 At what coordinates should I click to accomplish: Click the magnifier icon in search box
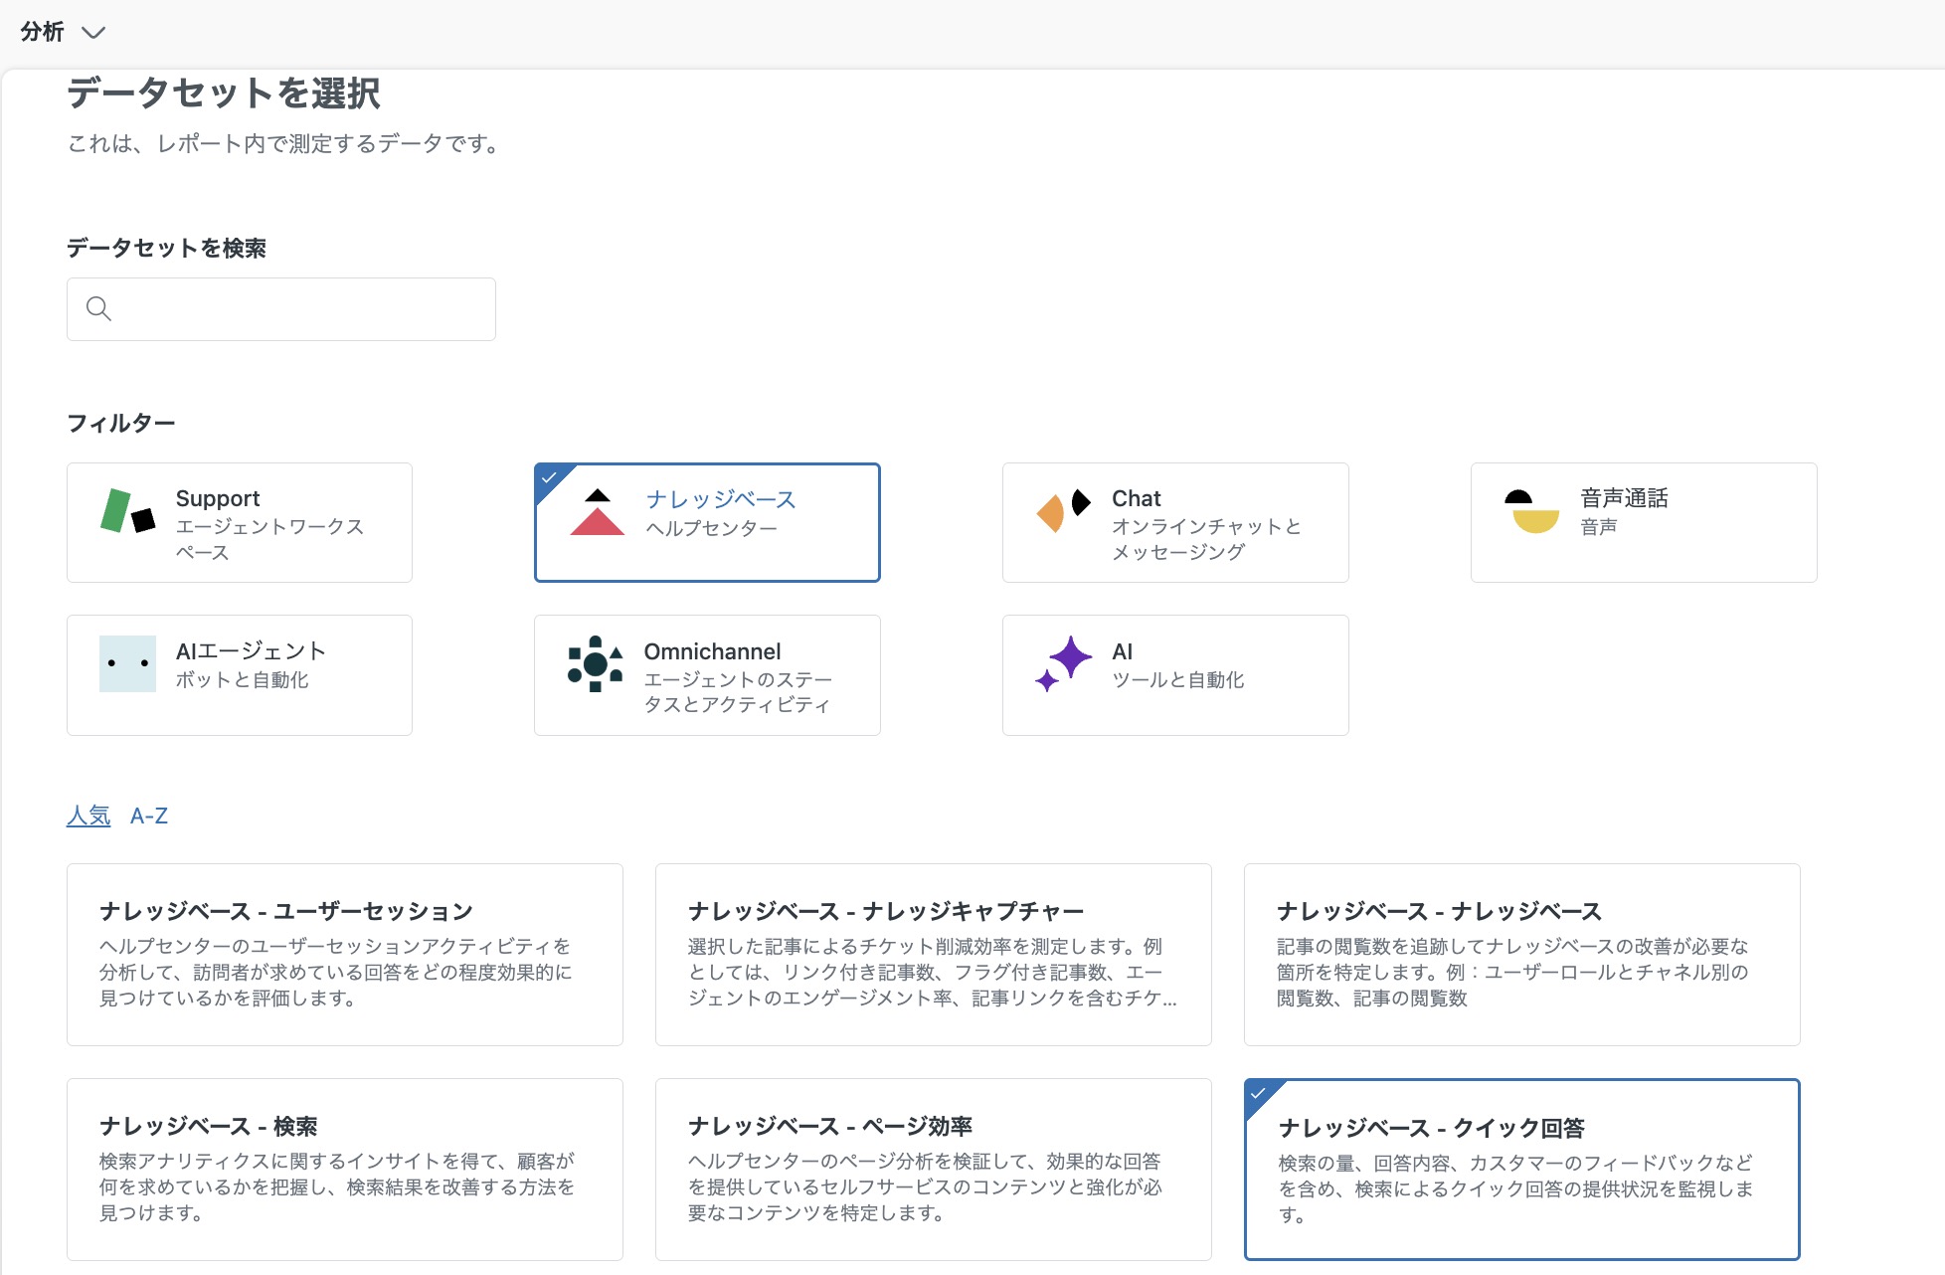click(x=98, y=308)
